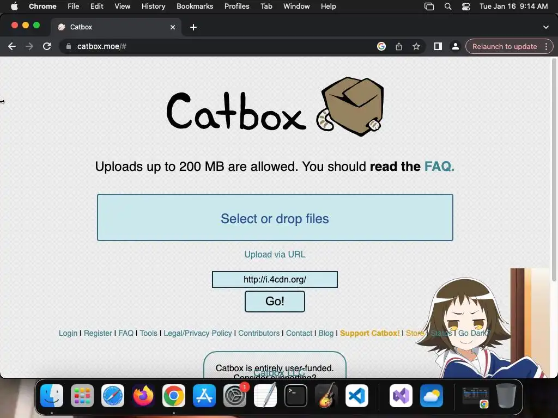Screen dimensions: 558x418
Task: Open Terminal from the dock
Action: tap(296, 396)
